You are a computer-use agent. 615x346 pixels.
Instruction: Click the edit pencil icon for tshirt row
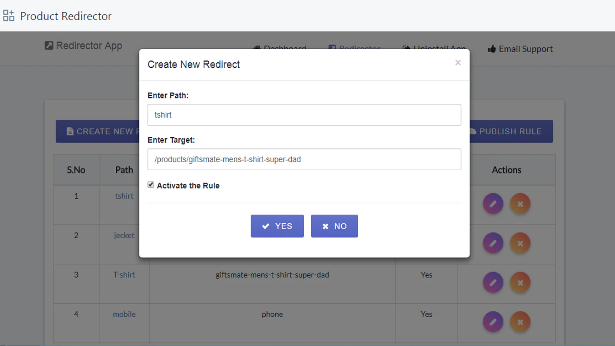(493, 204)
